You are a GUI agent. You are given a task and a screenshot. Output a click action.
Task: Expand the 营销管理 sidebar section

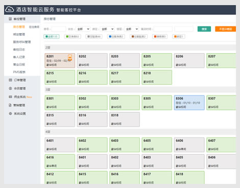pos(22,105)
